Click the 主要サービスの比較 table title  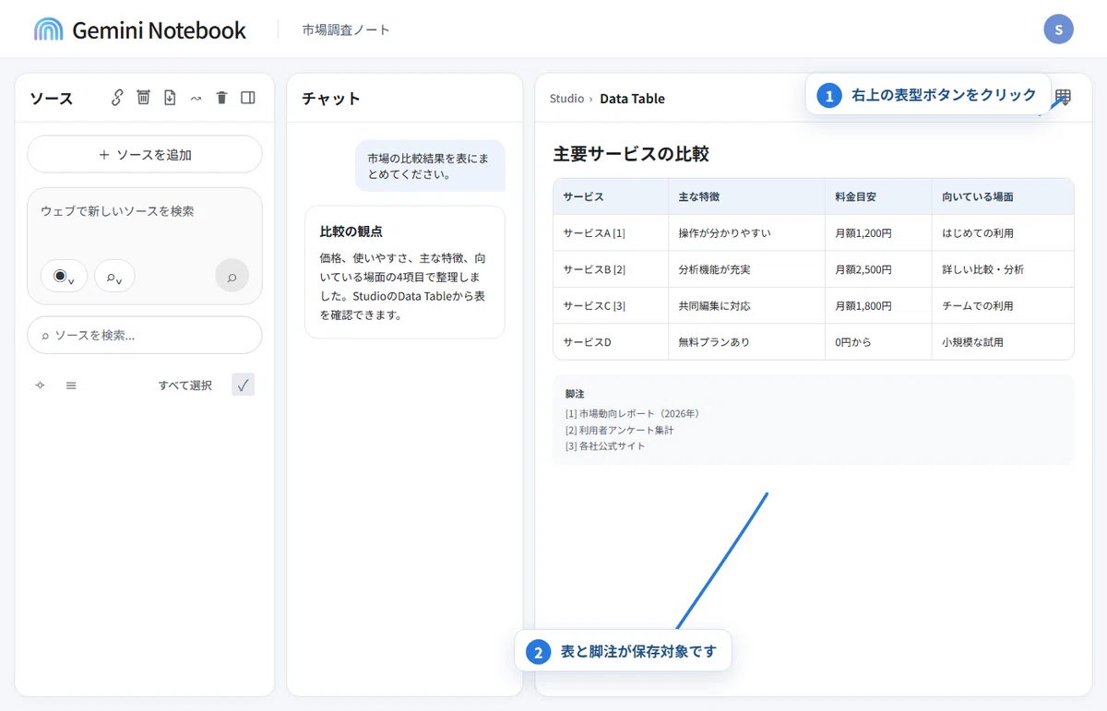click(x=631, y=154)
